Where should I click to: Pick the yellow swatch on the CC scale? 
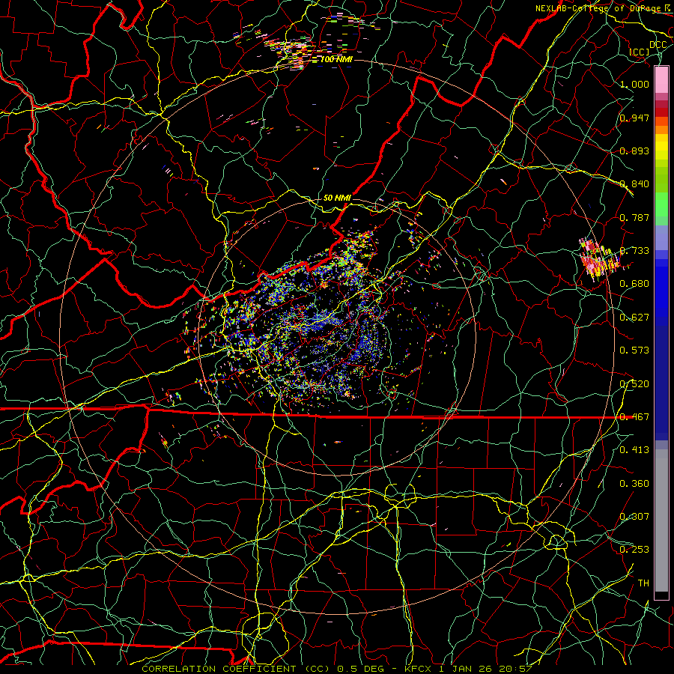point(661,147)
